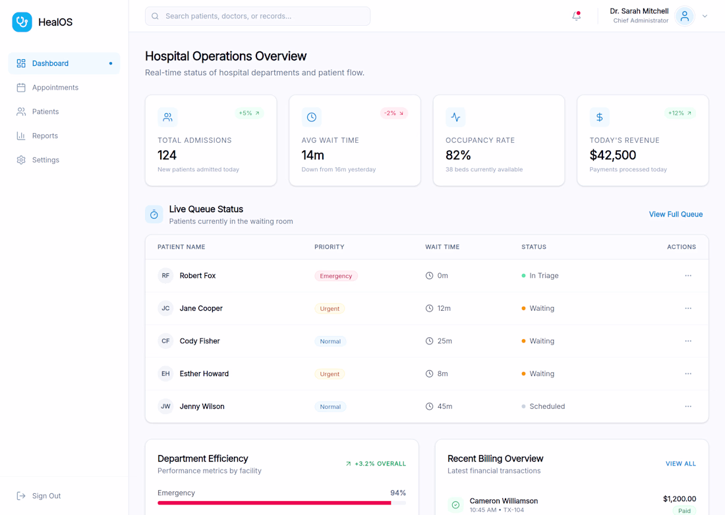725x515 pixels.
Task: Open the notifications bell
Action: (x=576, y=16)
